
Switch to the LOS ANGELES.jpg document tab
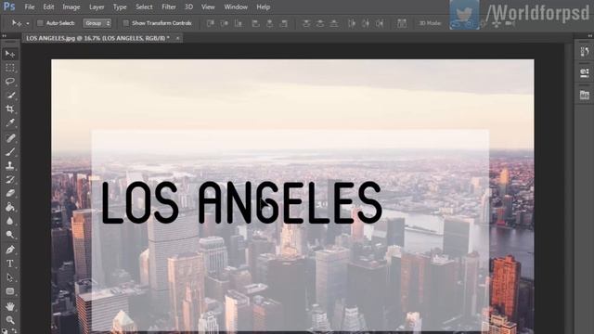click(97, 38)
